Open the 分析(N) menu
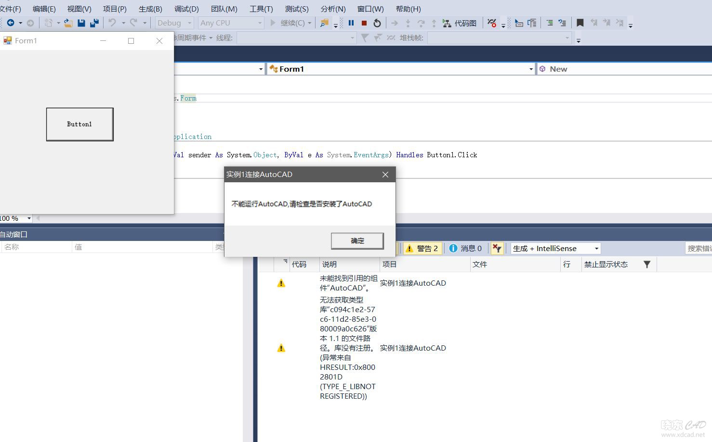This screenshot has width=712, height=442. coord(333,9)
